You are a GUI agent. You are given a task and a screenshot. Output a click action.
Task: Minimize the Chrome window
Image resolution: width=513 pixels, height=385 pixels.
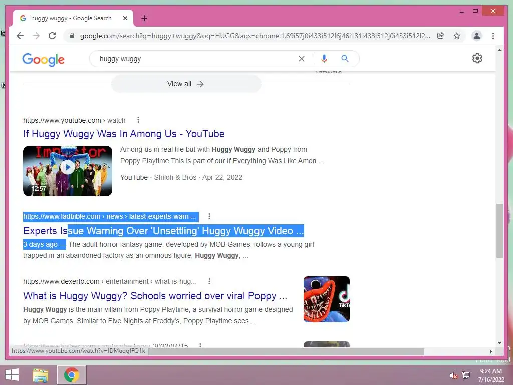(461, 11)
